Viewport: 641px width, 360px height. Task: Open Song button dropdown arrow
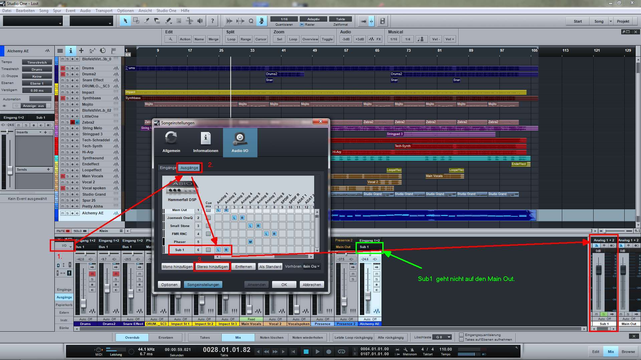[x=611, y=21]
